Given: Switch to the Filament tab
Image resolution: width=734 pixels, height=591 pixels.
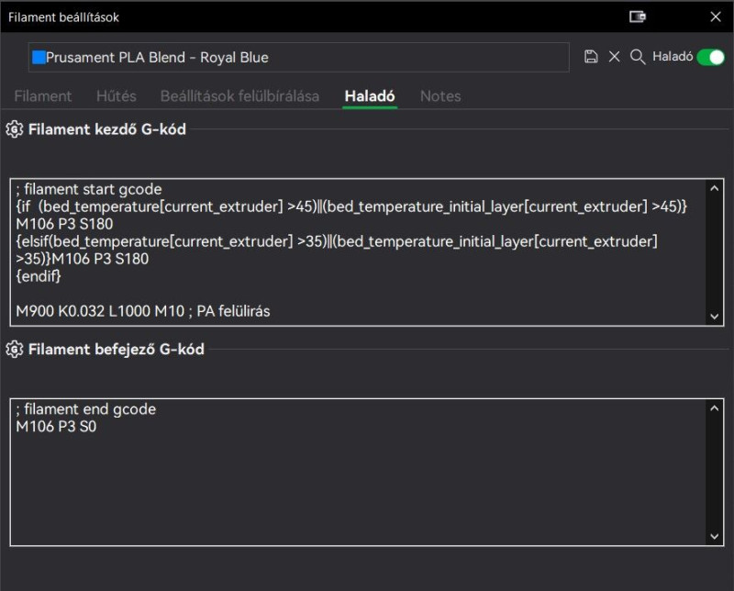Looking at the screenshot, I should coord(43,95).
